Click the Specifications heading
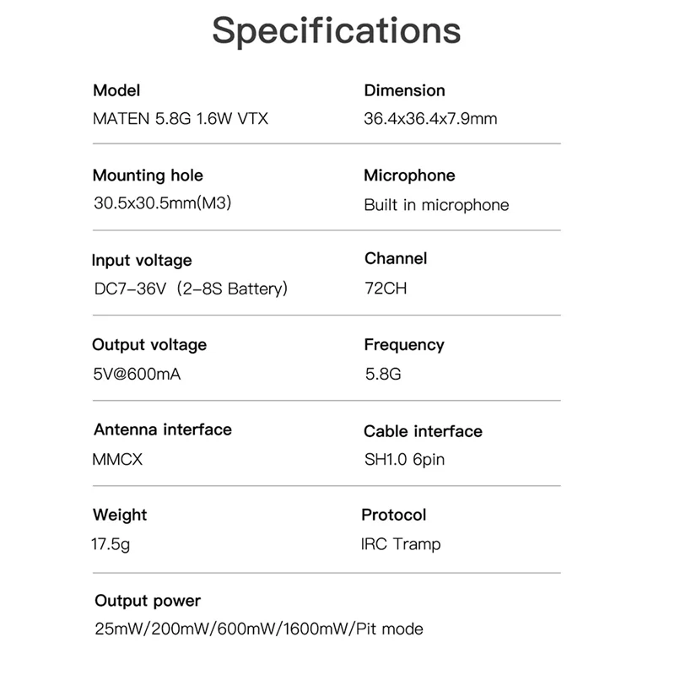Viewport: 675px width, 675px height. (336, 31)
